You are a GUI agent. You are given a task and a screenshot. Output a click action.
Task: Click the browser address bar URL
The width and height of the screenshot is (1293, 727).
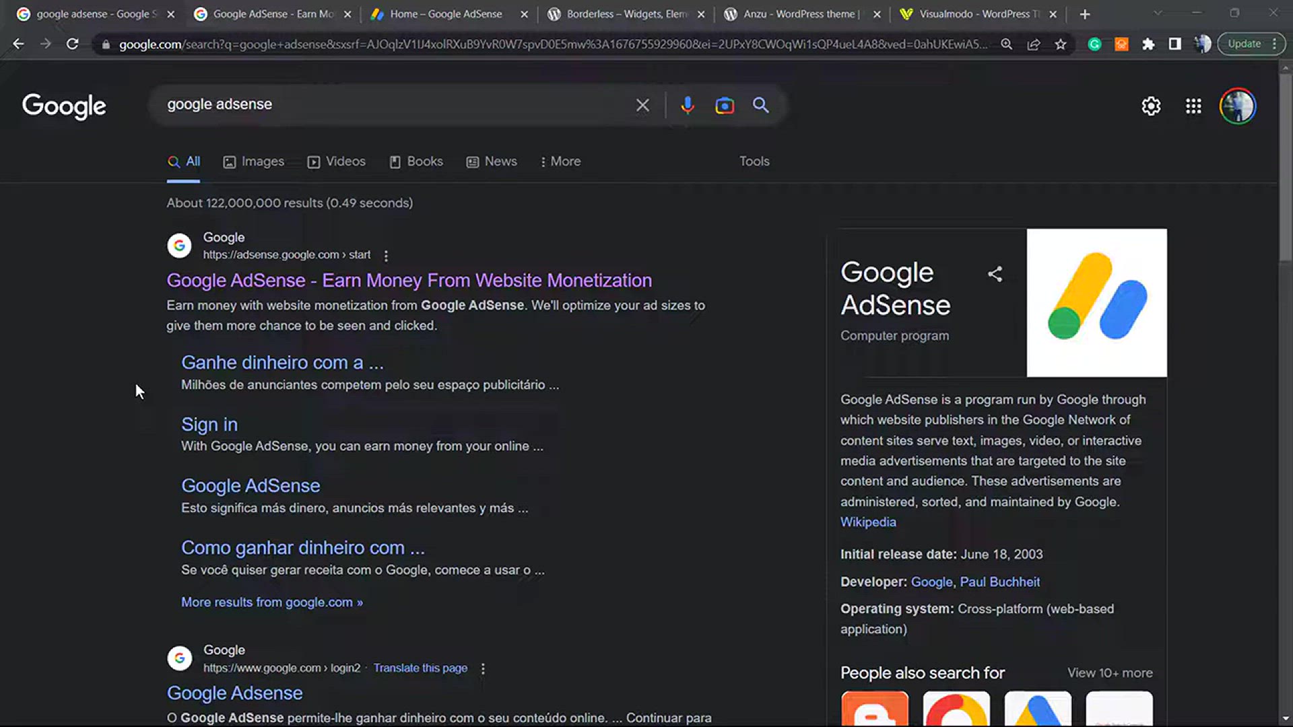click(552, 44)
